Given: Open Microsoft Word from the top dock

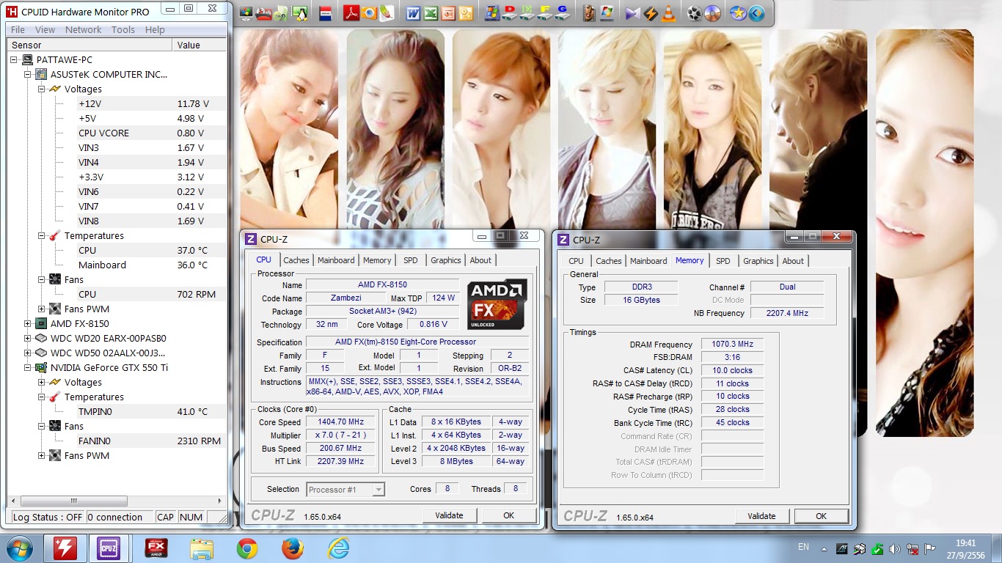Looking at the screenshot, I should pyautogui.click(x=413, y=13).
